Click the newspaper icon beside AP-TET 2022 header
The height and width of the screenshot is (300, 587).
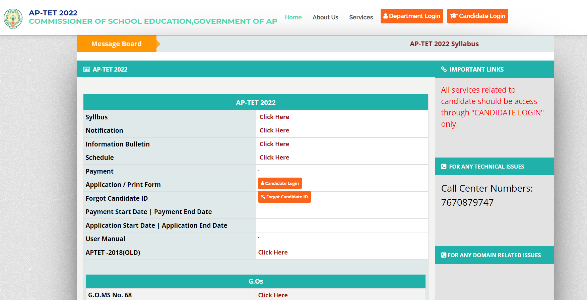86,69
